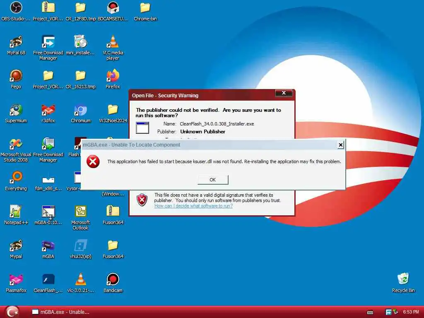Click the application file icon in Security Warning
The image size is (424, 318).
pyautogui.click(x=142, y=128)
